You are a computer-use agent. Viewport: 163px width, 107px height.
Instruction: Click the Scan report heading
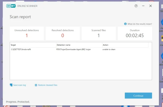(x=20, y=17)
